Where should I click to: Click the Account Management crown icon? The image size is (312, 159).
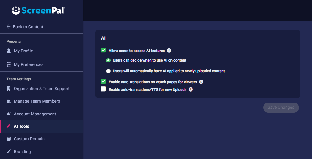pyautogui.click(x=9, y=114)
